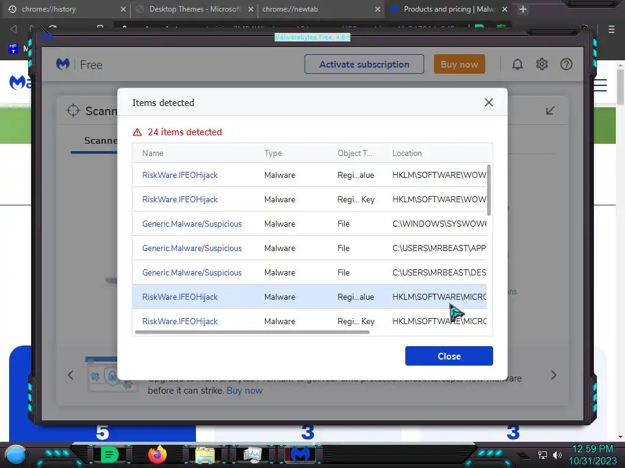
Task: Open the green notes app in the taskbar
Action: 109,455
